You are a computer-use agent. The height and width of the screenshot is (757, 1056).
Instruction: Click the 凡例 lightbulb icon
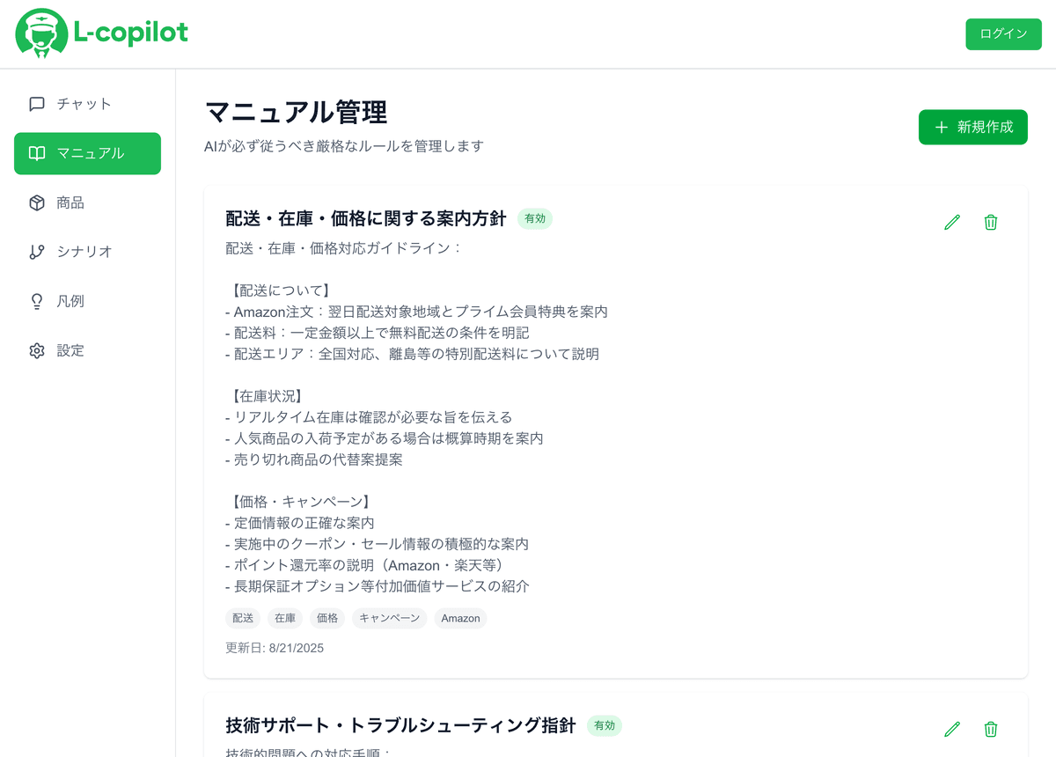[35, 301]
